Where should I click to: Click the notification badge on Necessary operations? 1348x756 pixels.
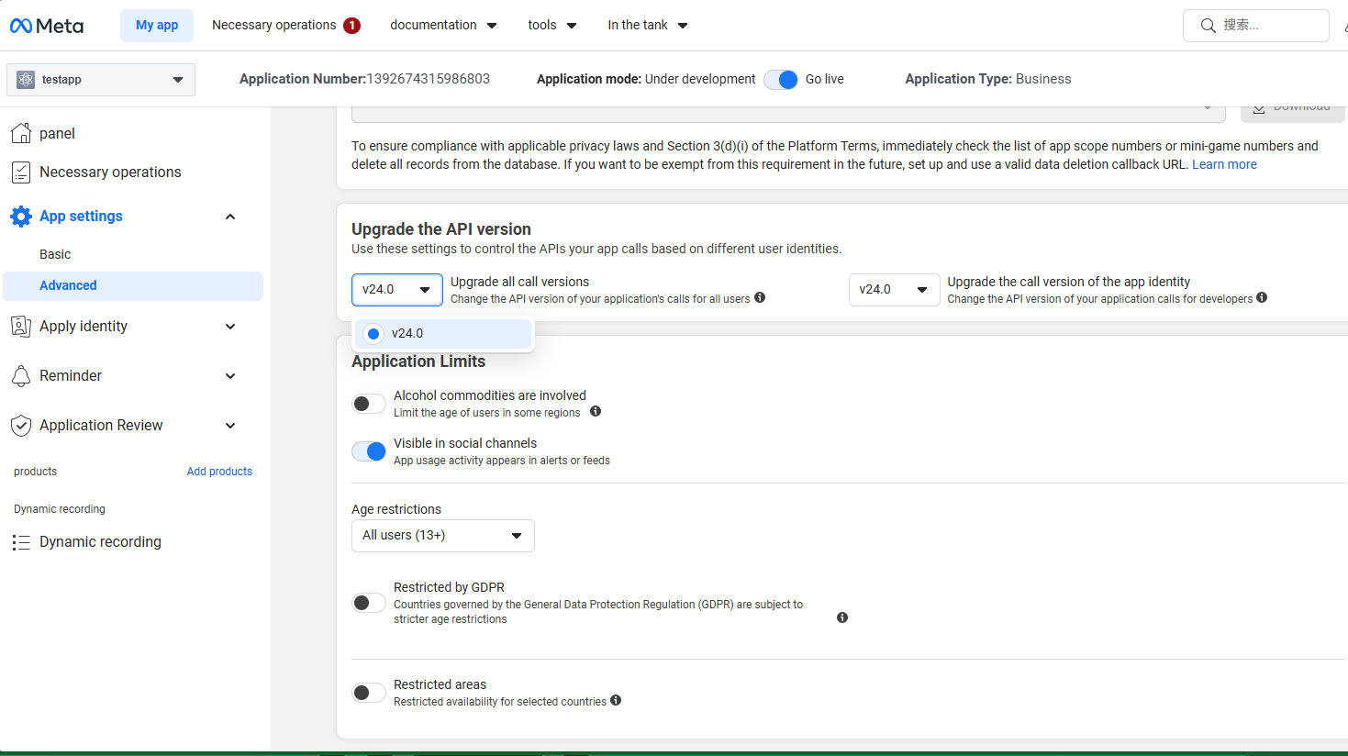point(351,26)
